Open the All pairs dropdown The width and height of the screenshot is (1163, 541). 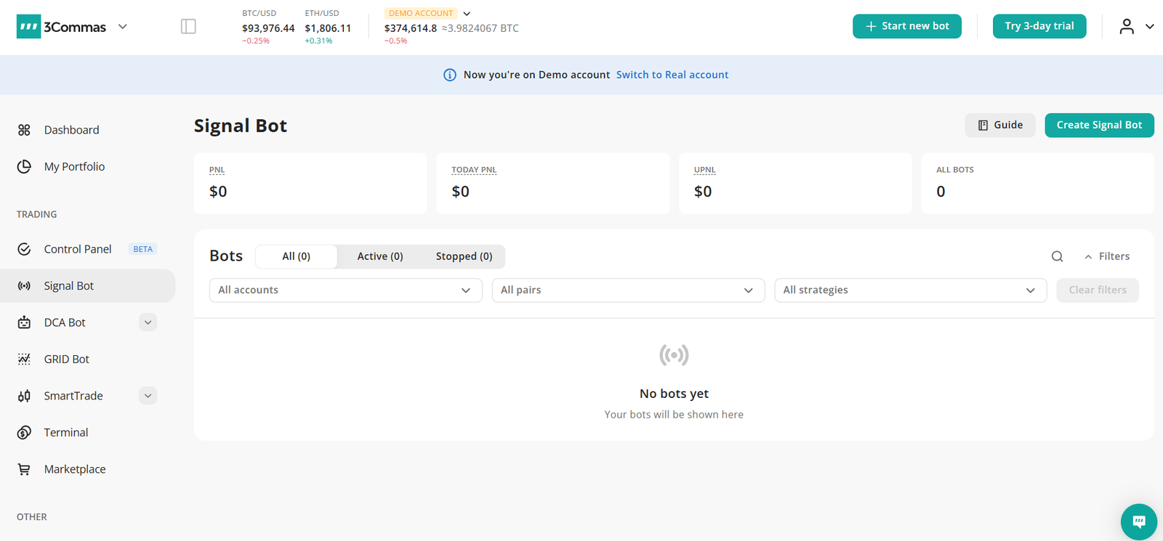[627, 290]
